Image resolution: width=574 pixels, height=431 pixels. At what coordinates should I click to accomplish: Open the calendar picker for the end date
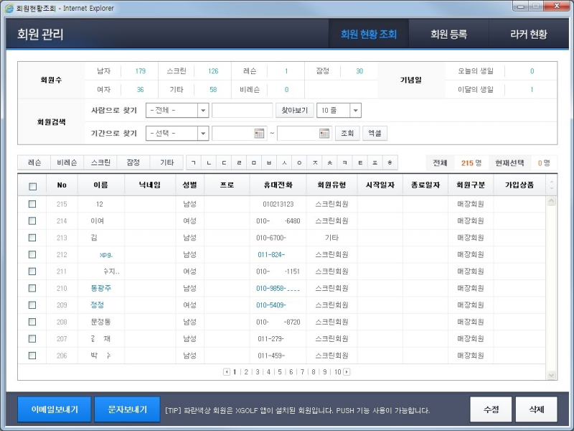click(x=324, y=134)
